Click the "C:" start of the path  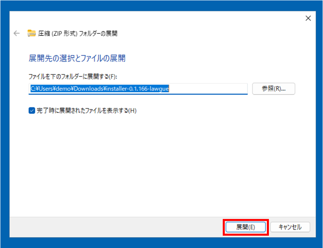(33, 89)
